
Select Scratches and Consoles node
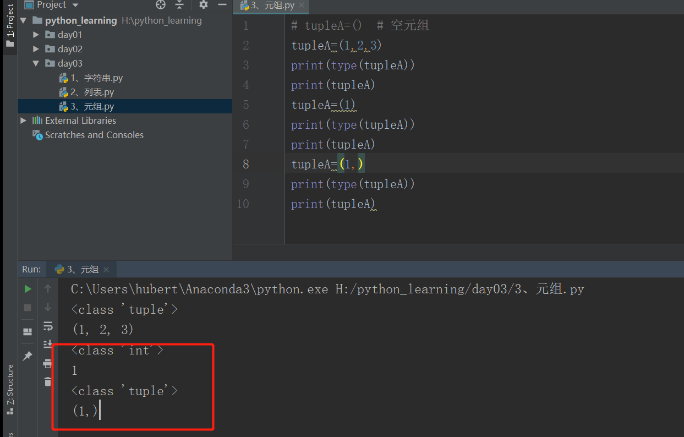pyautogui.click(x=94, y=135)
